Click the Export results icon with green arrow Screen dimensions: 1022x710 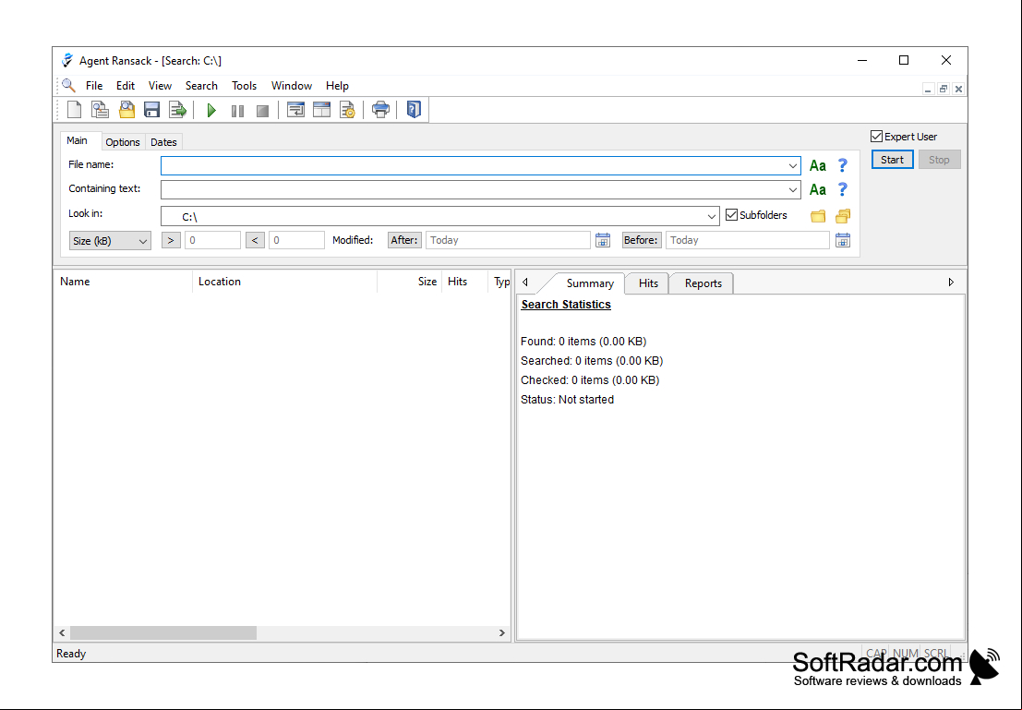[177, 110]
